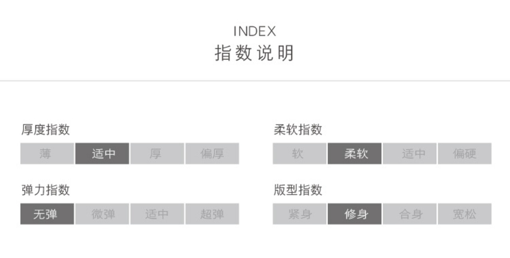Select 软 in the 柔软指数 row

[x=299, y=153]
